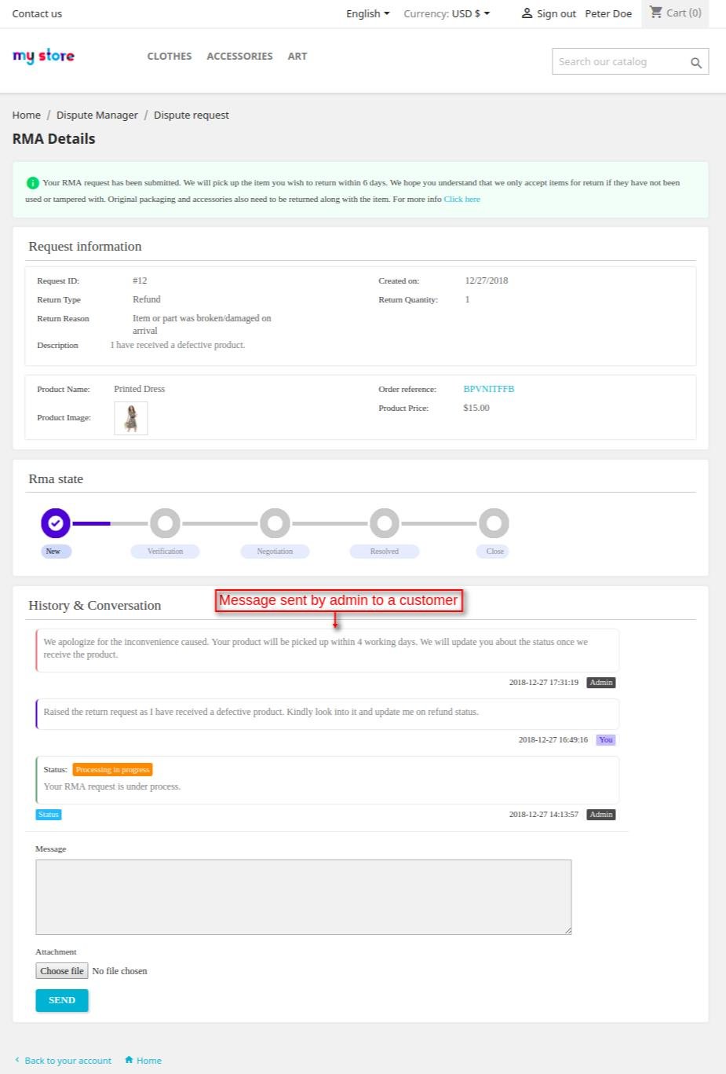
Task: Open order reference BPVNITFFB link
Action: pyautogui.click(x=488, y=389)
